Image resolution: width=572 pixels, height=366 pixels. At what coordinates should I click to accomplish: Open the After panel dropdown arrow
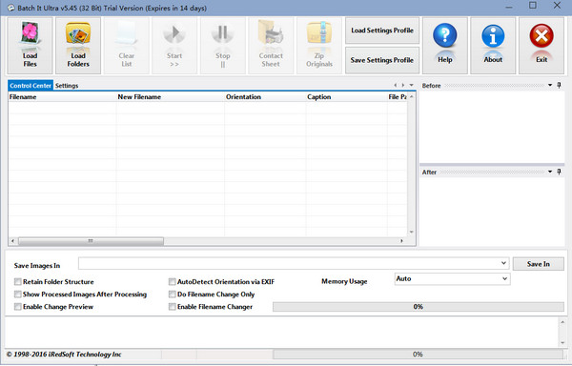(550, 172)
